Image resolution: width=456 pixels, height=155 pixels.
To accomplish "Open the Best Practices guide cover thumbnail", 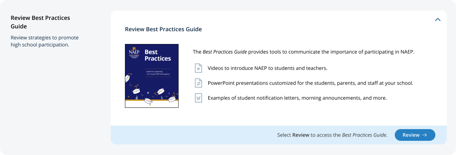I will click(x=152, y=76).
